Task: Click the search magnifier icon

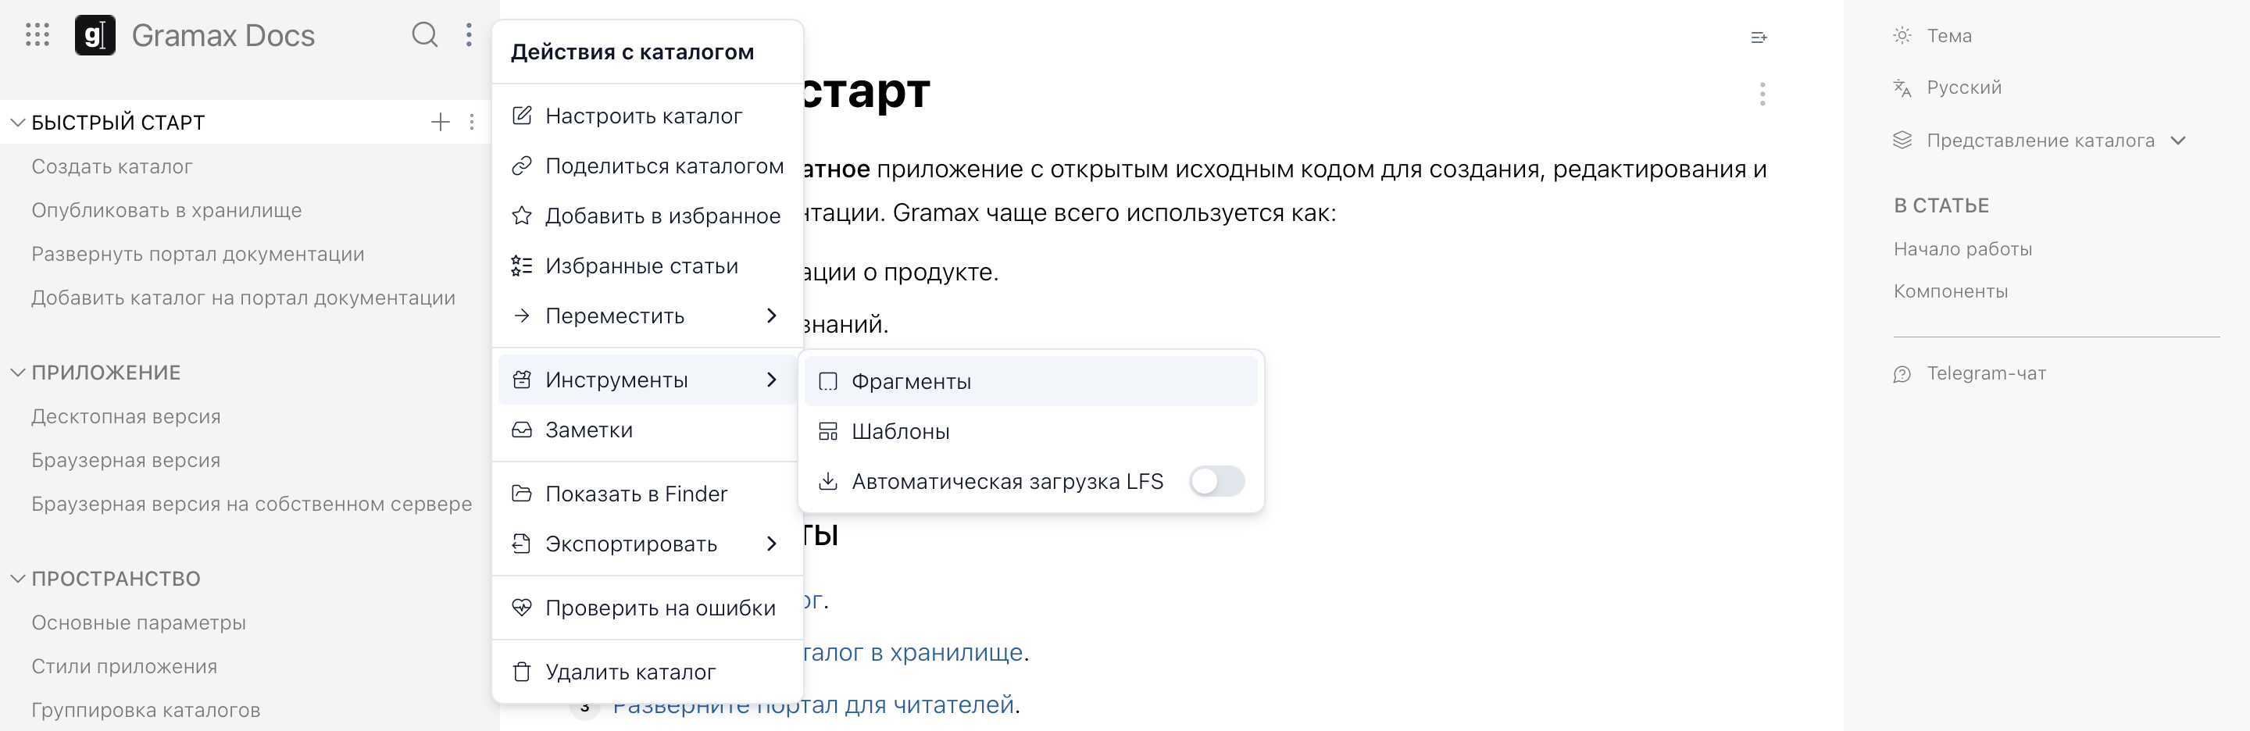Action: (424, 35)
